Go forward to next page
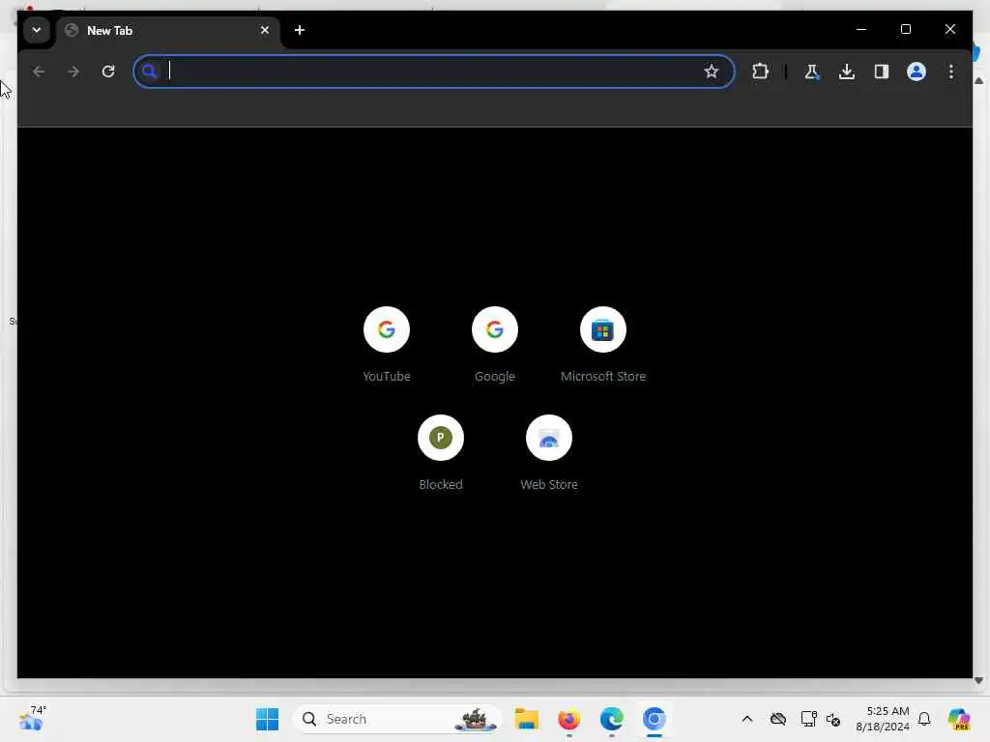 tap(73, 71)
